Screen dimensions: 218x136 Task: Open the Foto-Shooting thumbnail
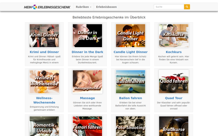[x=130, y=126]
